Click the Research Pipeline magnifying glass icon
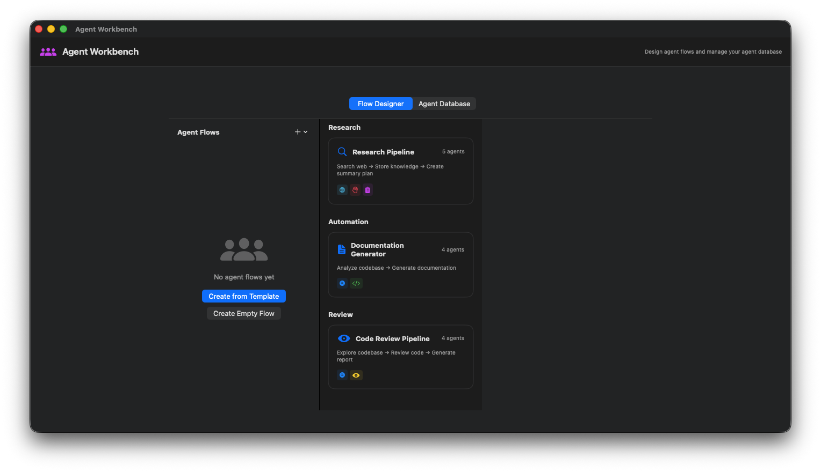The height and width of the screenshot is (472, 821). 342,152
